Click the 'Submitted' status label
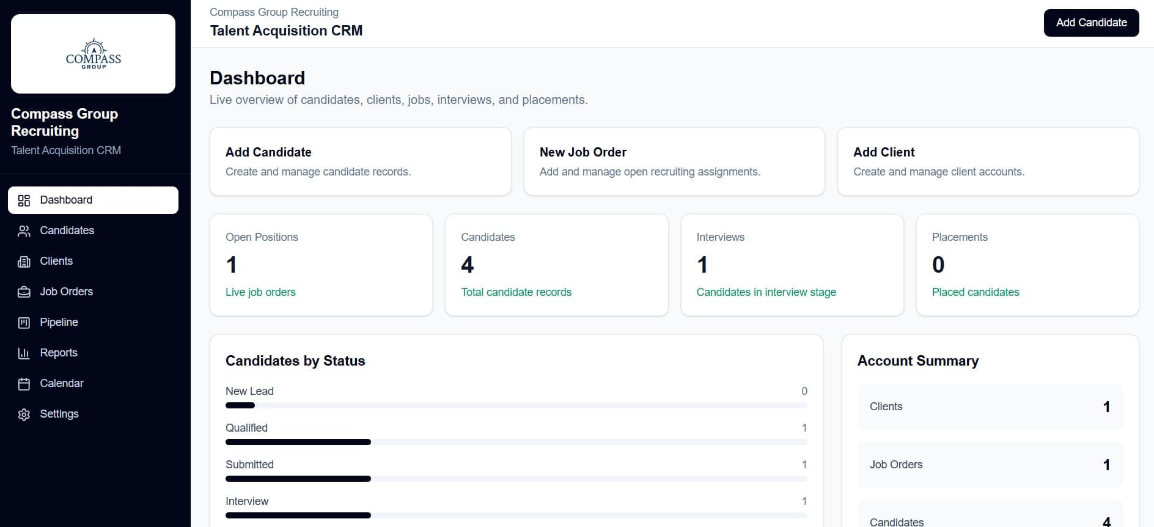Image resolution: width=1154 pixels, height=527 pixels. 249,465
